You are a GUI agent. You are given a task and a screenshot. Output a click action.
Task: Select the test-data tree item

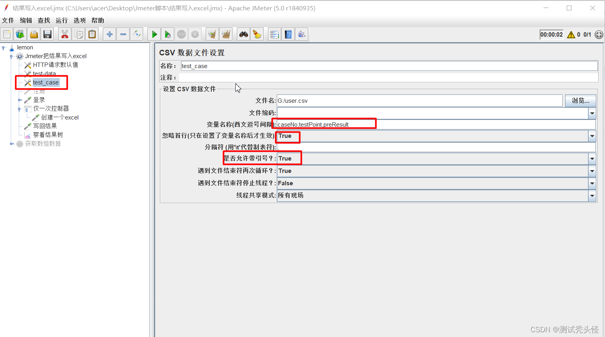pyautogui.click(x=44, y=74)
